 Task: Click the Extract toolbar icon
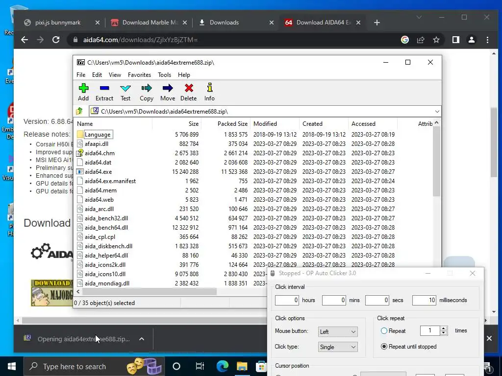tap(104, 92)
